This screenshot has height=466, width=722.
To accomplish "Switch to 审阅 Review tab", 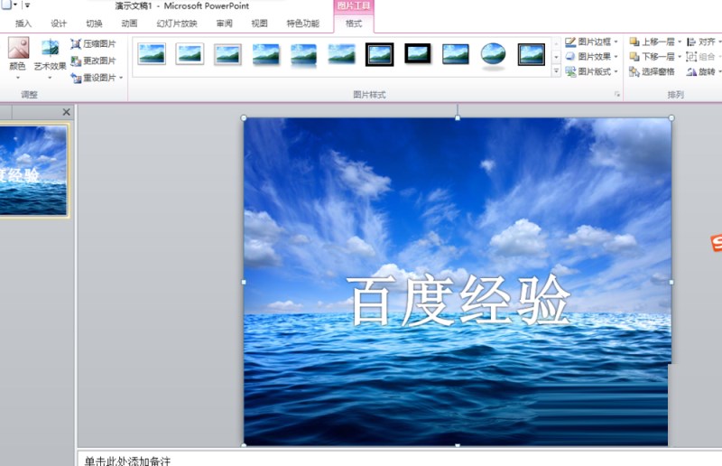I will click(x=224, y=23).
